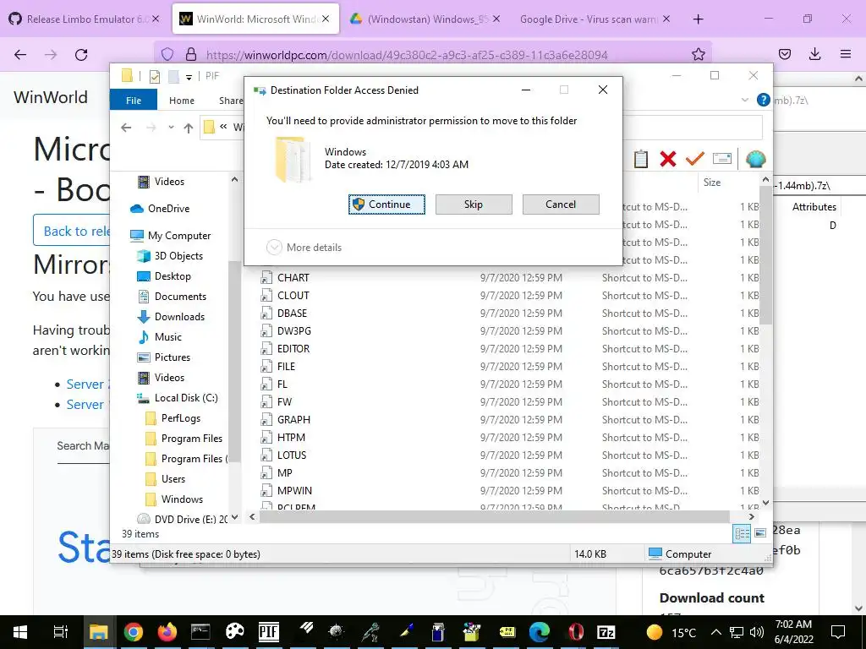Click the Size column header
Viewport: 866px width, 649px height.
[x=712, y=183]
